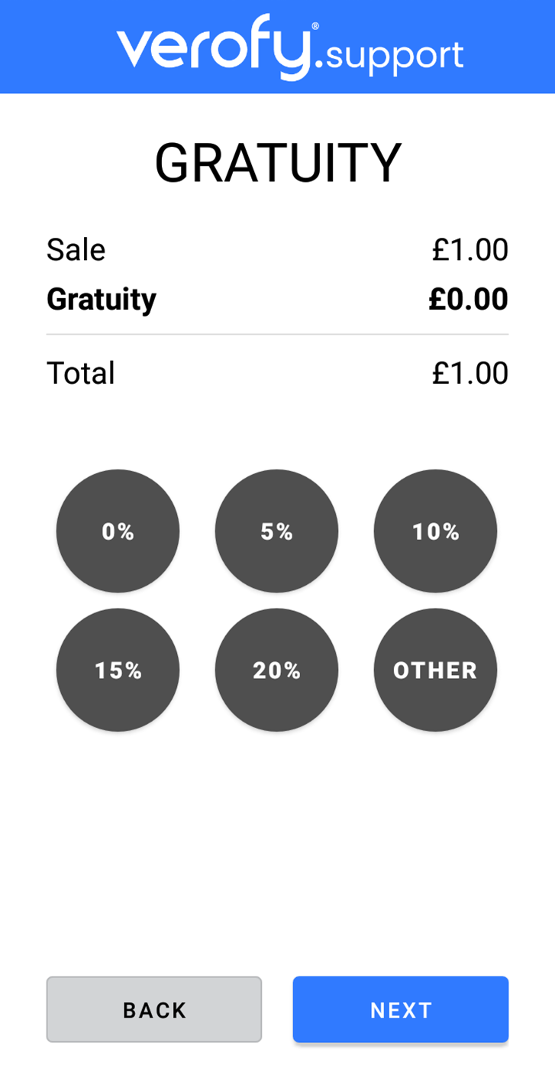Click the Sale amount £1.00
Image resolution: width=555 pixels, height=1075 pixels.
pyautogui.click(x=469, y=250)
